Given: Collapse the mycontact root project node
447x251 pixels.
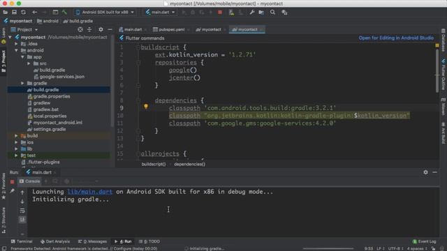Looking at the screenshot, I should click(x=10, y=37).
